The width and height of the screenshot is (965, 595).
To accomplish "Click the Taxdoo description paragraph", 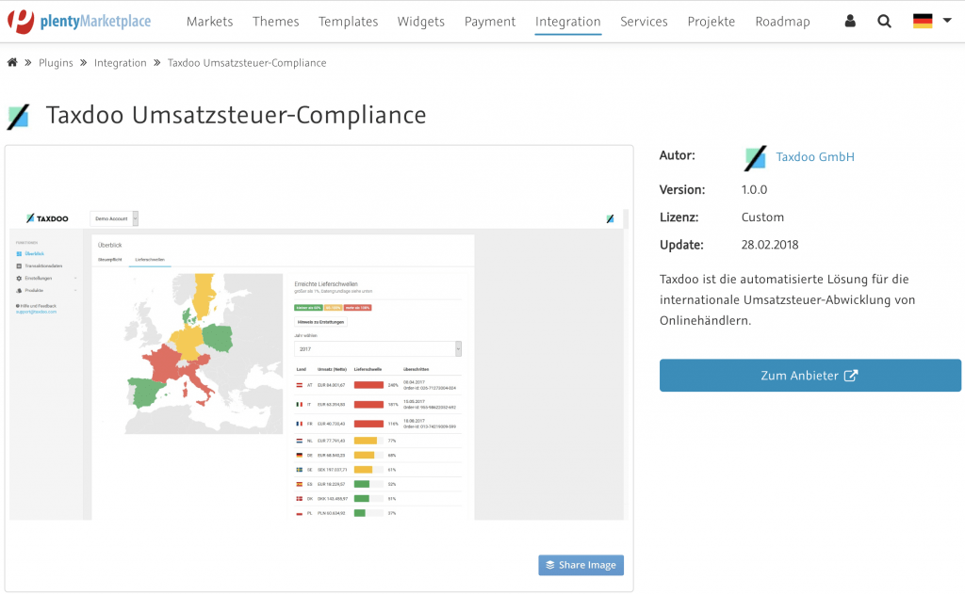I will point(787,299).
